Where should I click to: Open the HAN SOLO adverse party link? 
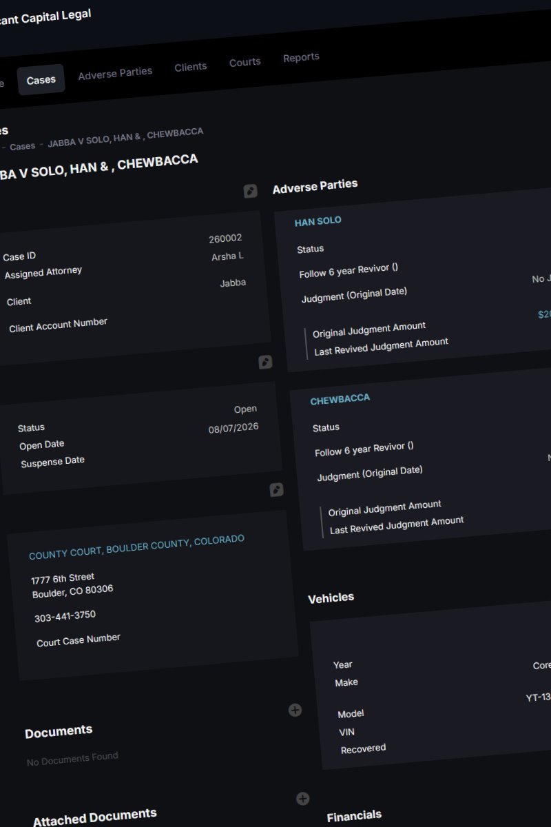[318, 221]
